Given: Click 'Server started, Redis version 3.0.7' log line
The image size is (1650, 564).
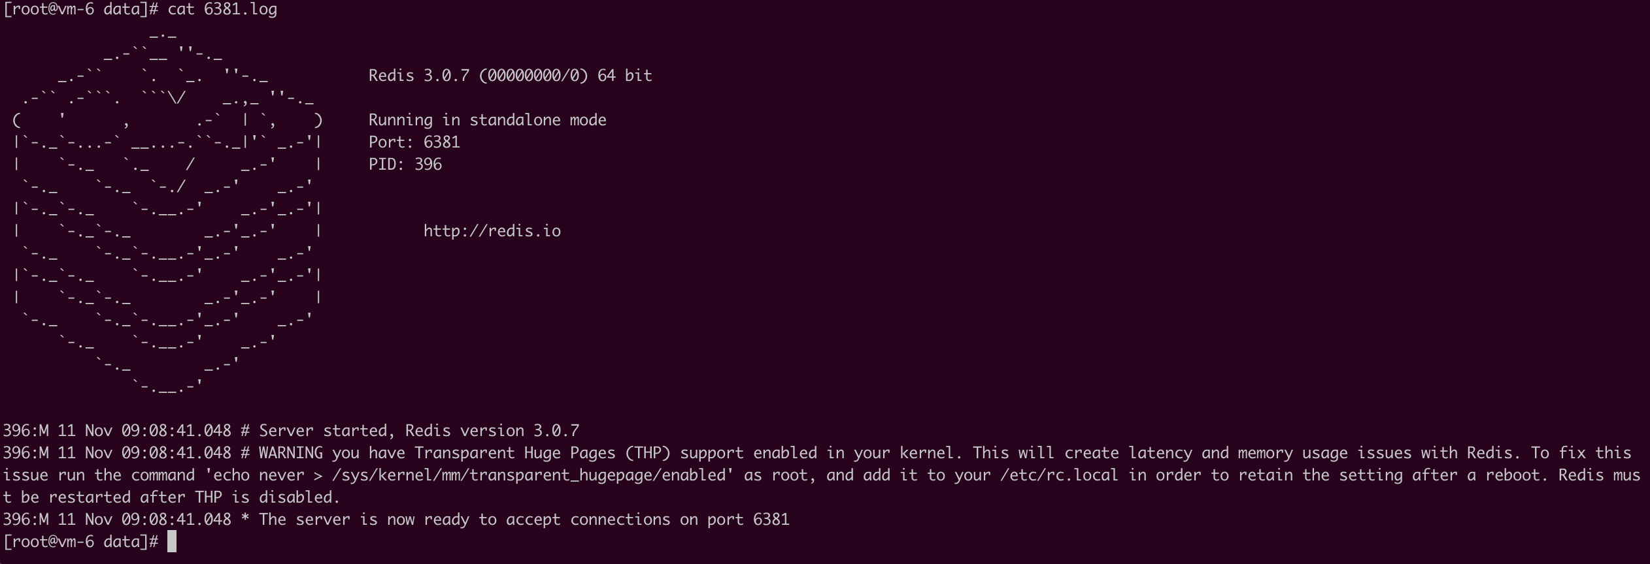Looking at the screenshot, I should click(419, 431).
